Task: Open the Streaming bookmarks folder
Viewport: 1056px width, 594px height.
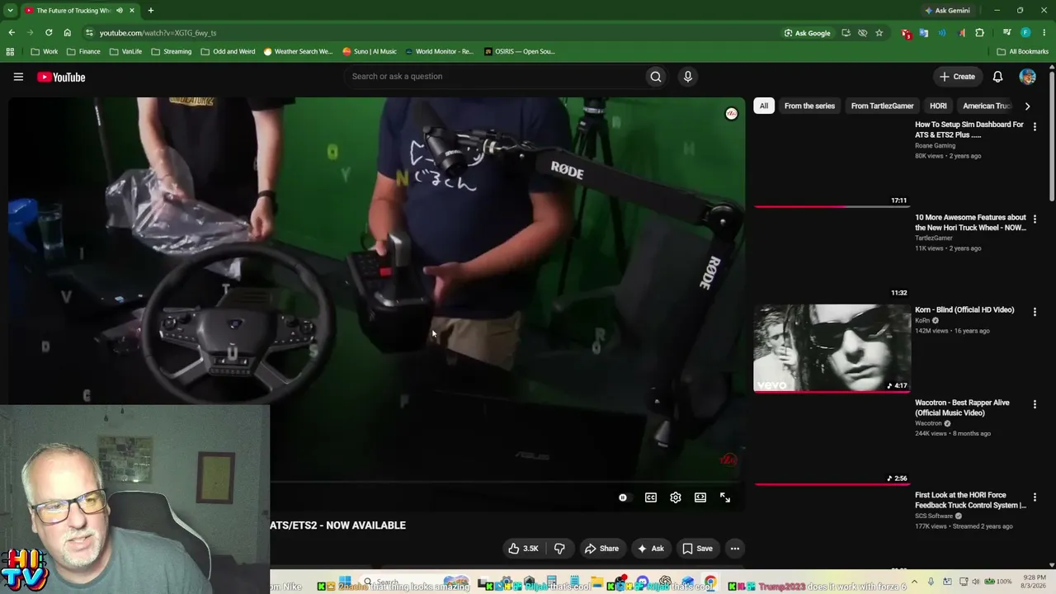Action: (x=172, y=51)
